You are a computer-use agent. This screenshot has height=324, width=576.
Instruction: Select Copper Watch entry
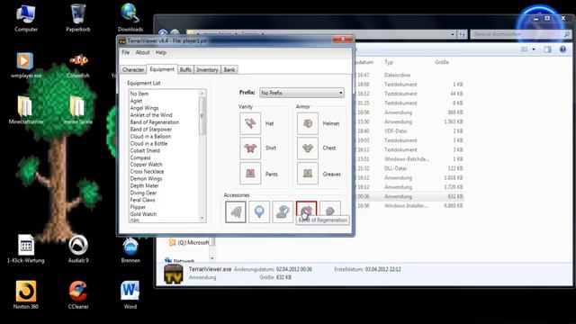pyautogui.click(x=146, y=165)
